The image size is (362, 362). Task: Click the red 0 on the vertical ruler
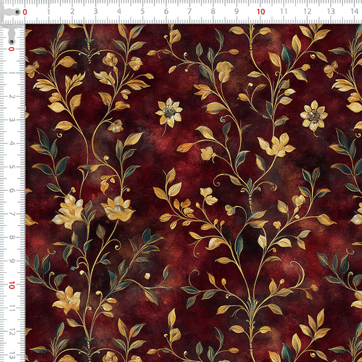(x=11, y=49)
